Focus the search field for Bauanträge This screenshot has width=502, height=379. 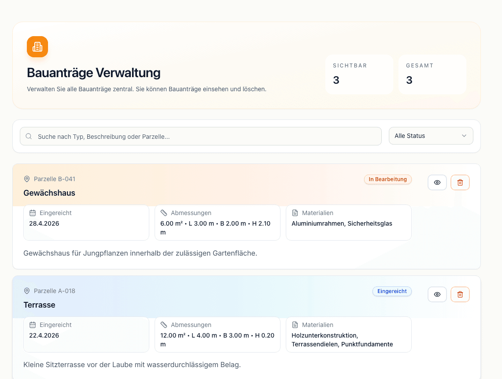click(x=201, y=136)
